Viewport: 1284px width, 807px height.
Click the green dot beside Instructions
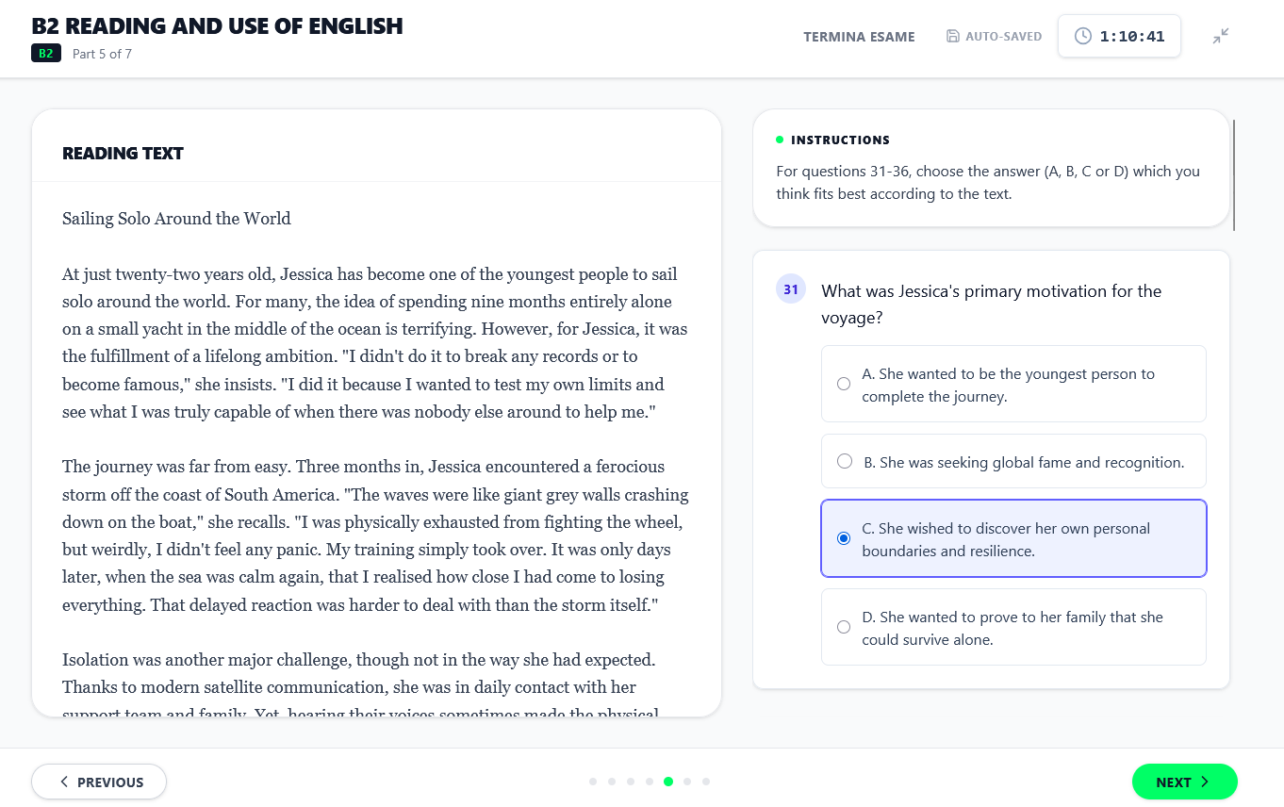780,140
